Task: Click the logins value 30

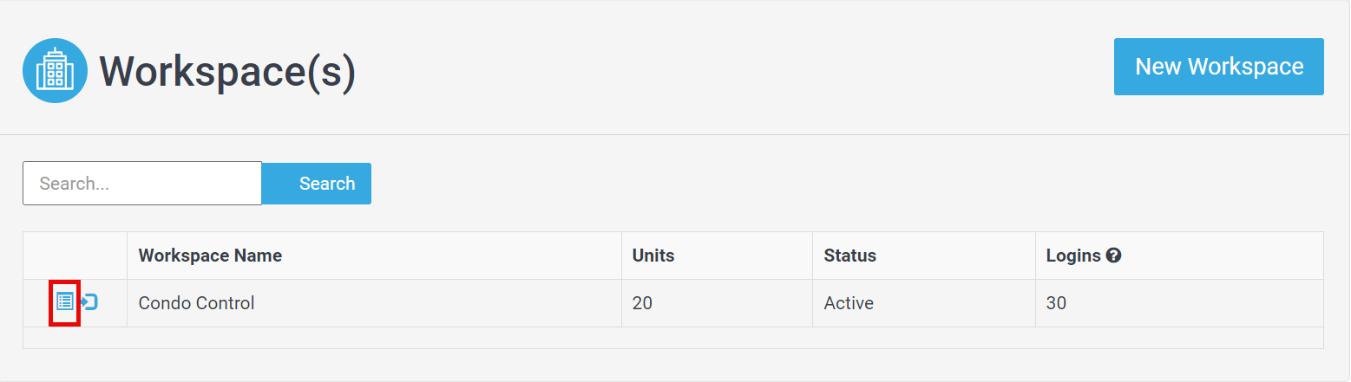Action: pyautogui.click(x=1056, y=303)
